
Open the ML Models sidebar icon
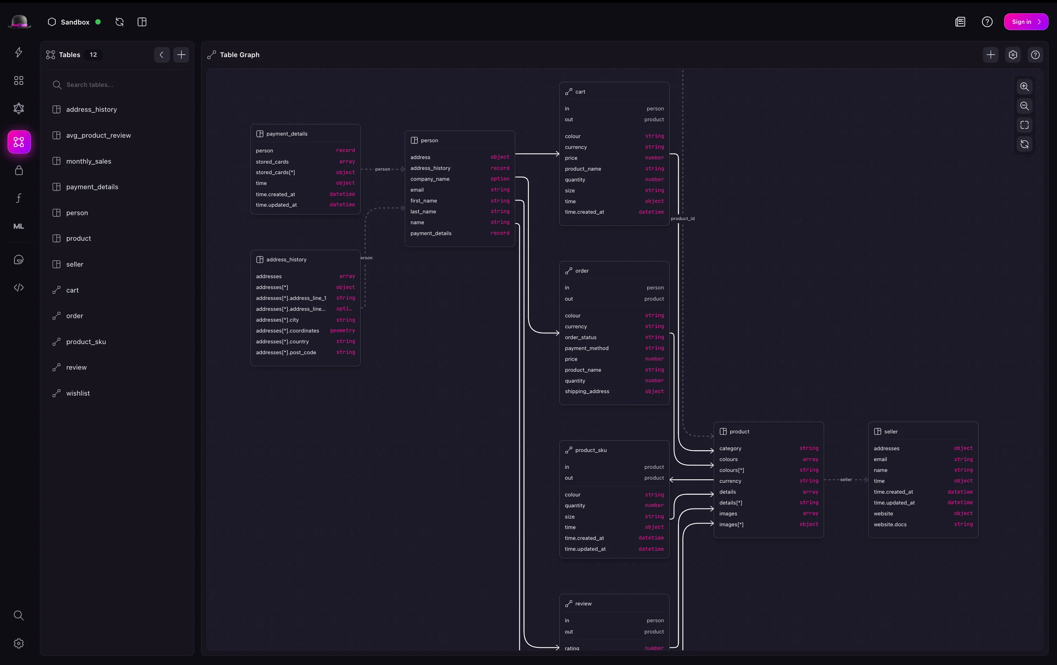coord(19,226)
